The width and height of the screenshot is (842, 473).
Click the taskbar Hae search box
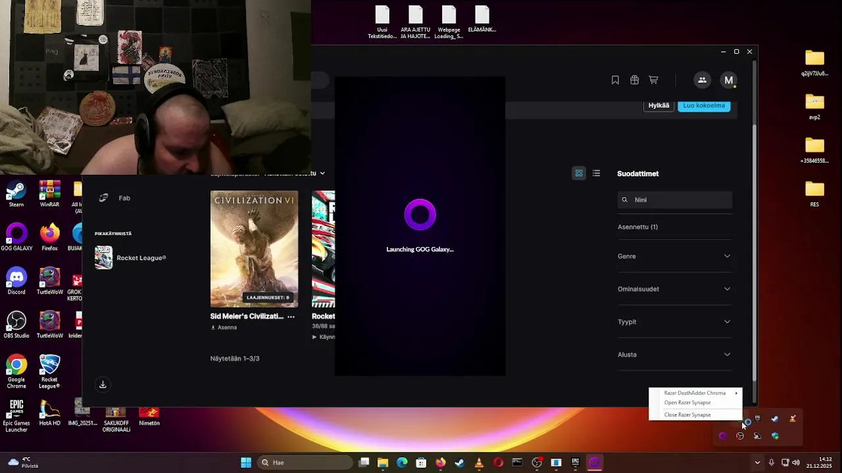tap(306, 462)
